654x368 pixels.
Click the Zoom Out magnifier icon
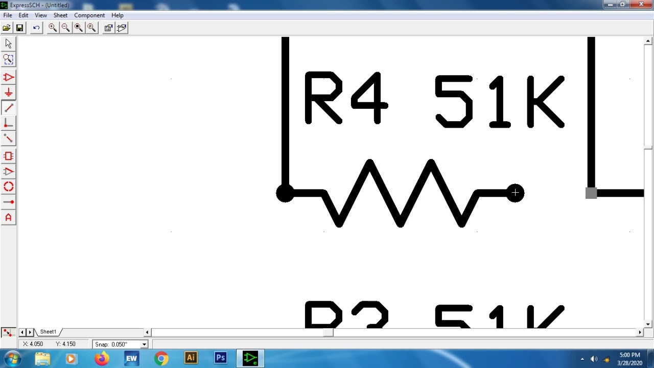pyautogui.click(x=65, y=28)
